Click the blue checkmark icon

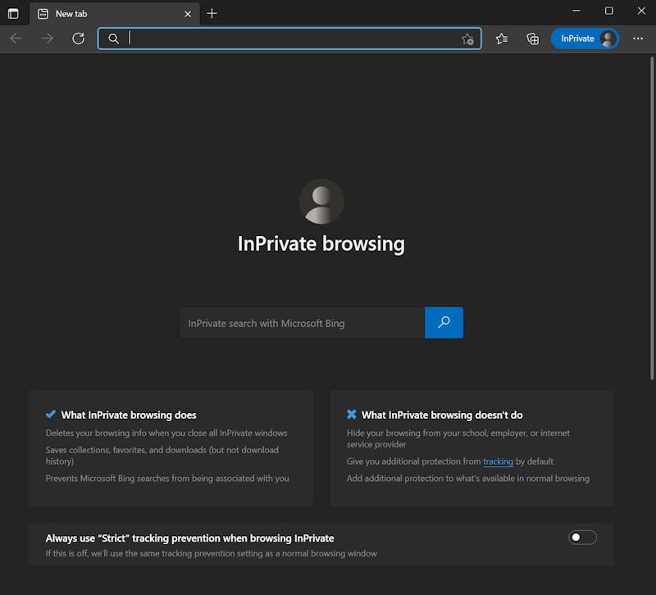coord(51,415)
